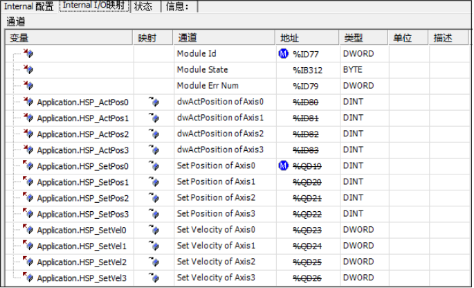The height and width of the screenshot is (288, 474).
Task: Click mapping icon in Set Velocity of Axis0 row
Action: click(154, 230)
